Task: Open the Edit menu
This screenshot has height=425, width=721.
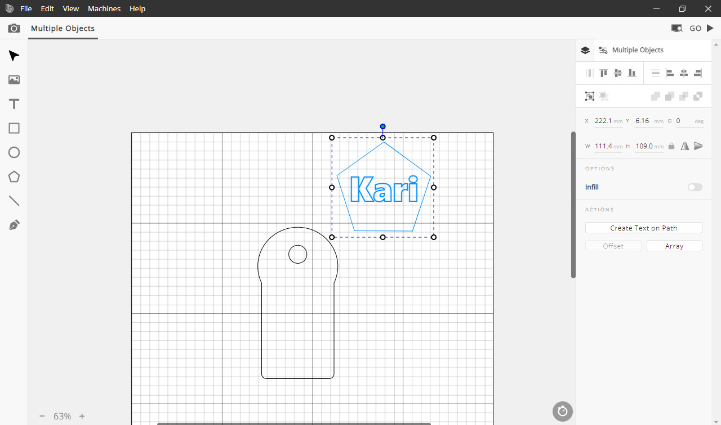Action: (x=47, y=8)
